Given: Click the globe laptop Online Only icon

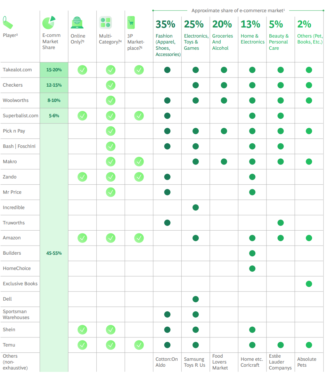Looking at the screenshot, I should [77, 22].
